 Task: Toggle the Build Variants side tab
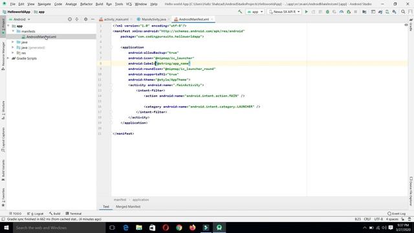(x=3, y=170)
